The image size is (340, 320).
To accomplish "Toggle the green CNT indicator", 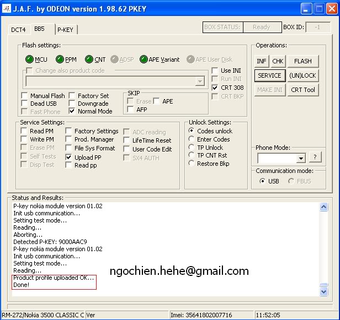I will (x=89, y=59).
